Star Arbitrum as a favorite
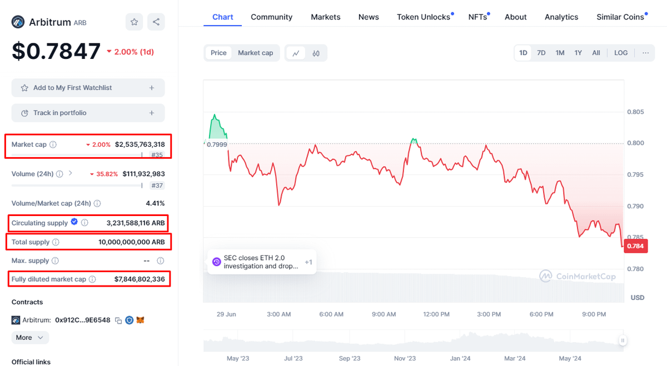Viewport: 667px width, 366px height. point(134,22)
